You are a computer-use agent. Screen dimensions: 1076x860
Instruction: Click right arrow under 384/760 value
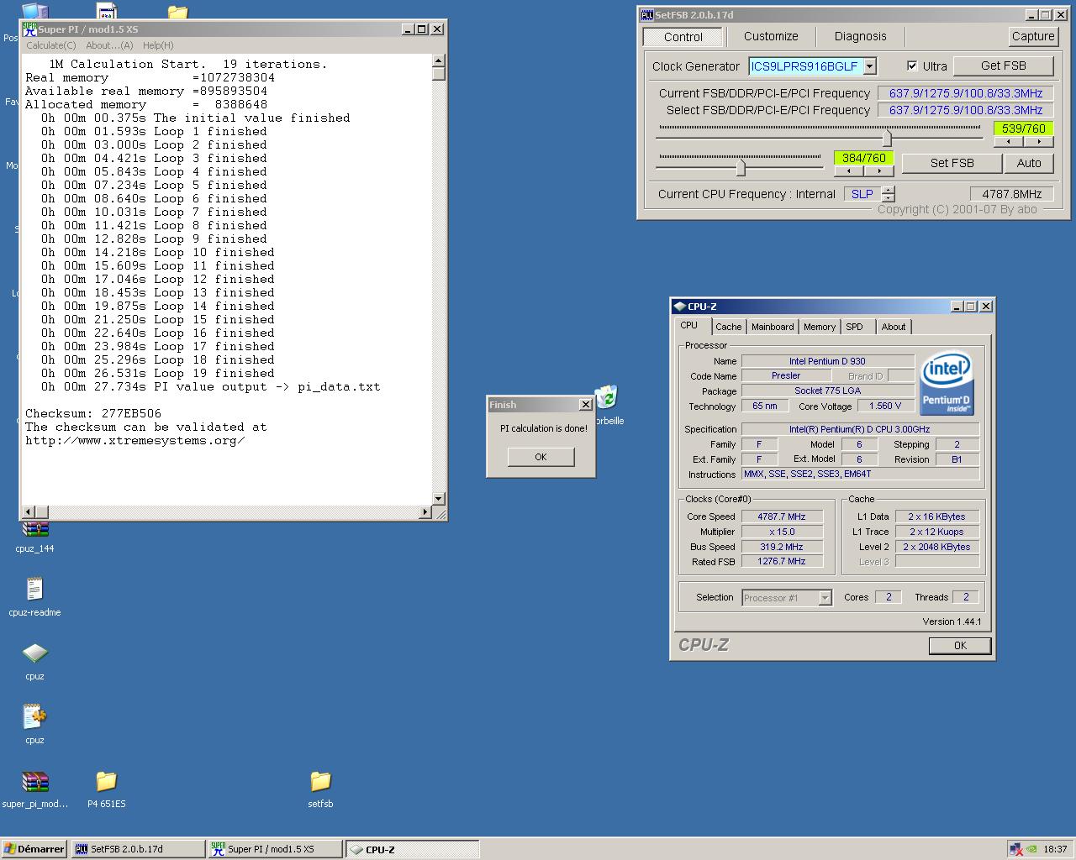(x=878, y=170)
